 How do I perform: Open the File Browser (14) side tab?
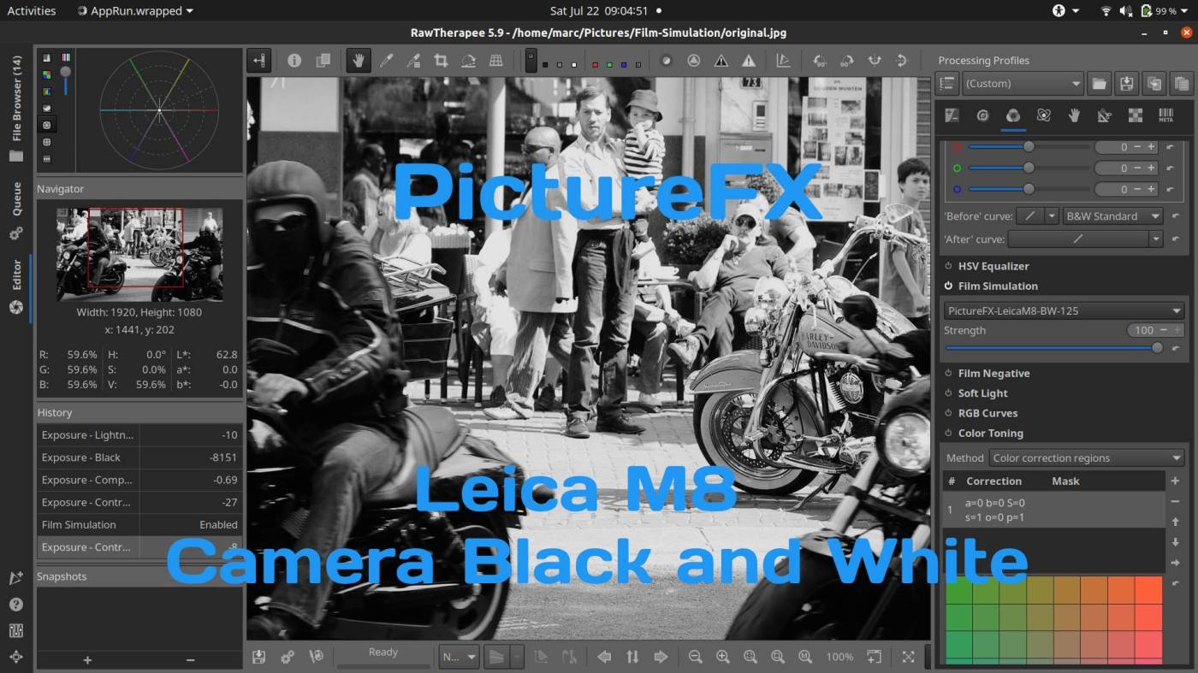tap(16, 109)
